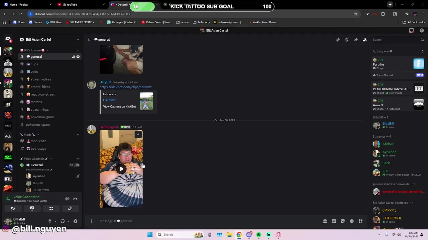Toggle channel notification mute bell icon

tap(347, 39)
